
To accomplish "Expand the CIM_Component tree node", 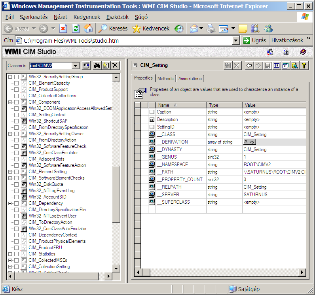I will [x=10, y=102].
